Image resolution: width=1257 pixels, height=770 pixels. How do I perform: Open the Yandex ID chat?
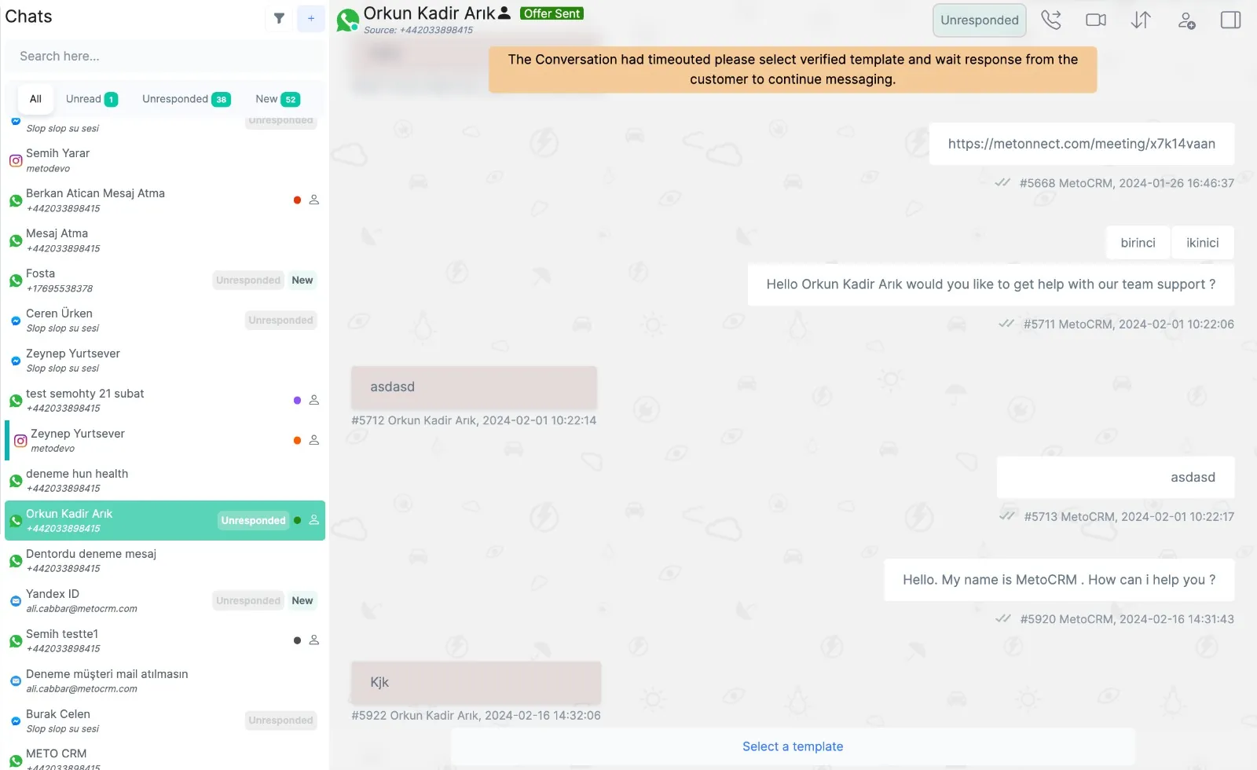tap(165, 601)
